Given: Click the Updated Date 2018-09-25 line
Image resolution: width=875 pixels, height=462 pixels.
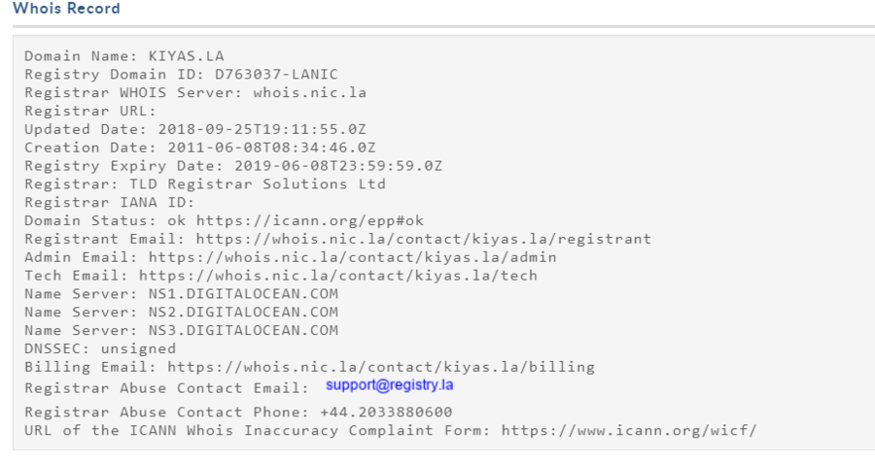Looking at the screenshot, I should (x=194, y=129).
